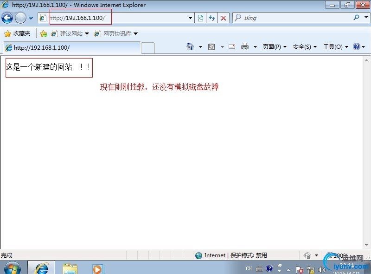Click the language bar help icon
Screen dimensions: 371x274
[x=269, y=268]
